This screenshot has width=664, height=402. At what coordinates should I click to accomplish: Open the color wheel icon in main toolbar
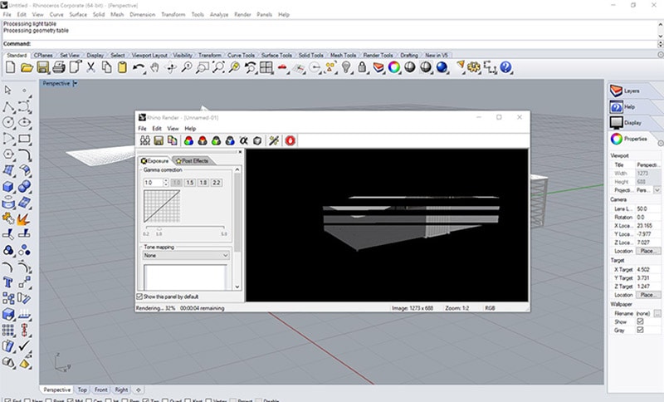click(393, 67)
